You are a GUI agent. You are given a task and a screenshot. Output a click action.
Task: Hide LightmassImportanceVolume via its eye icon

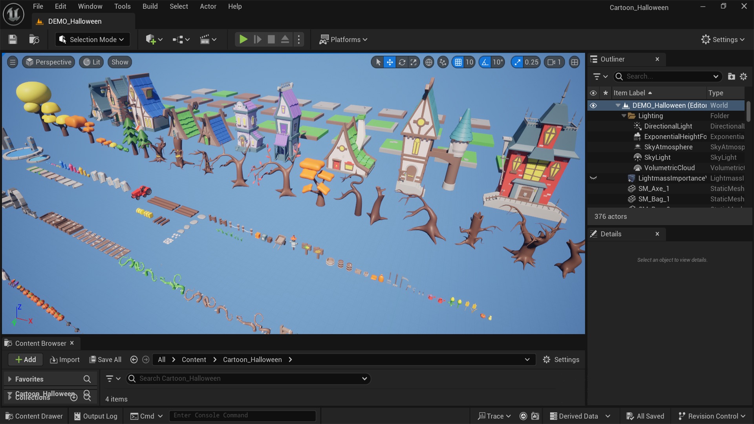[593, 178]
